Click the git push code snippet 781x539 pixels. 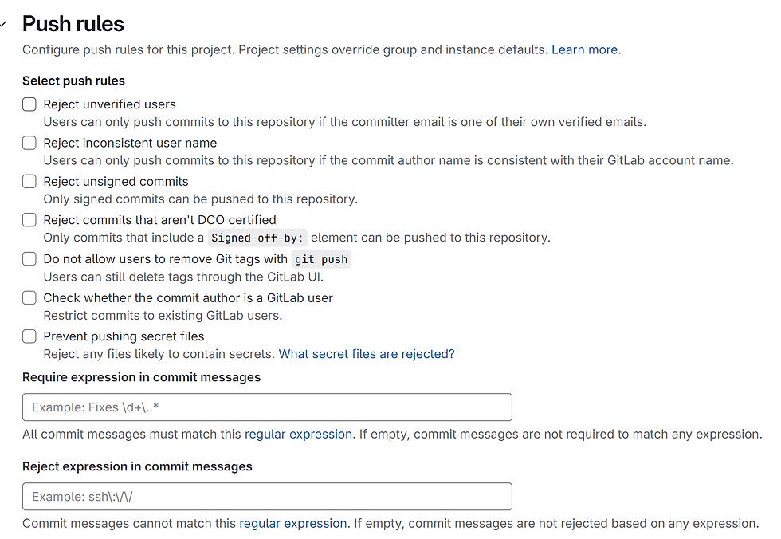[321, 260]
